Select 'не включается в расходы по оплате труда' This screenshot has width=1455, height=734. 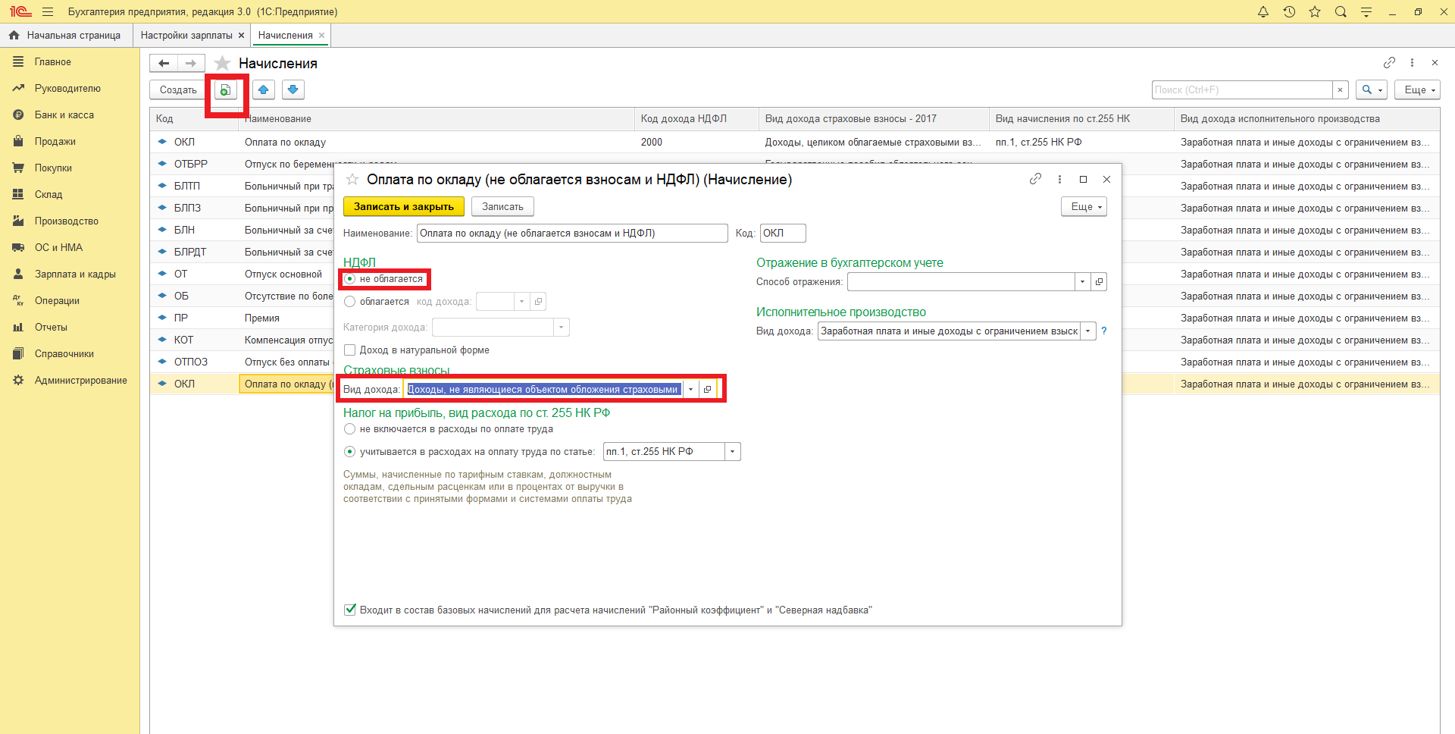350,429
